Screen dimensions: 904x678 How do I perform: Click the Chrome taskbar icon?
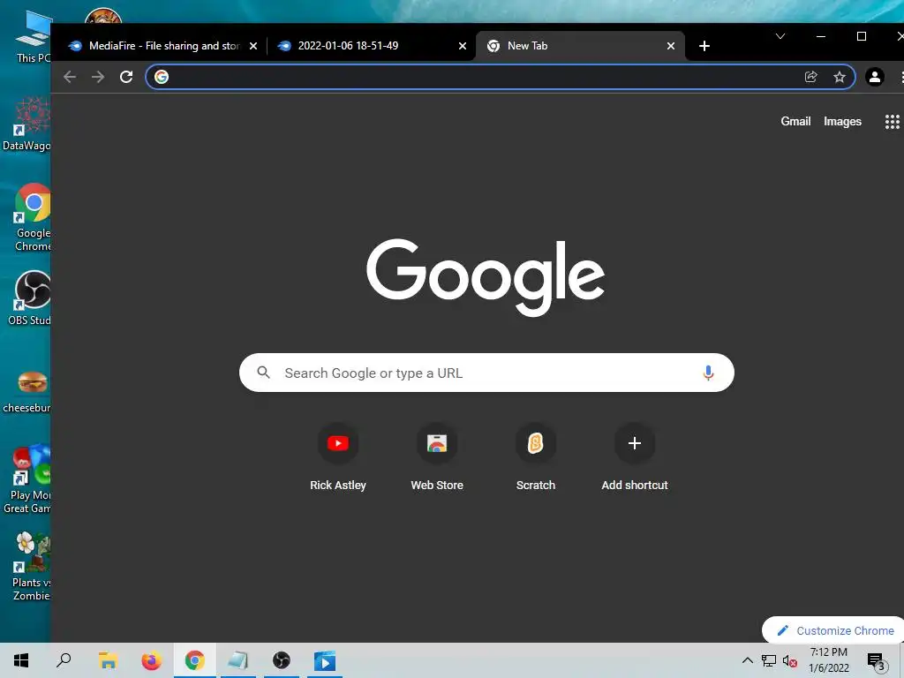click(195, 660)
